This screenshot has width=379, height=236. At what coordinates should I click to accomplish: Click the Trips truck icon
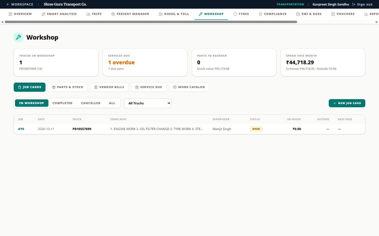click(x=88, y=14)
